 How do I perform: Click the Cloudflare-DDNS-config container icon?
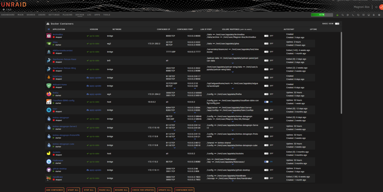49,102
